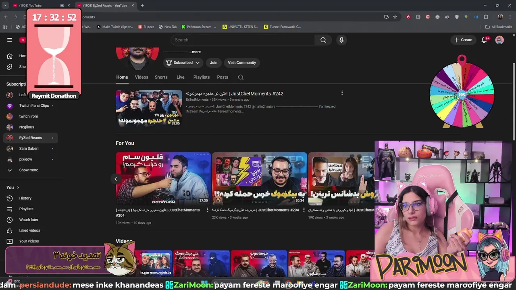Screen dimensions: 516x290
Task: Expand the channel description with ...more
Action: tap(195, 52)
